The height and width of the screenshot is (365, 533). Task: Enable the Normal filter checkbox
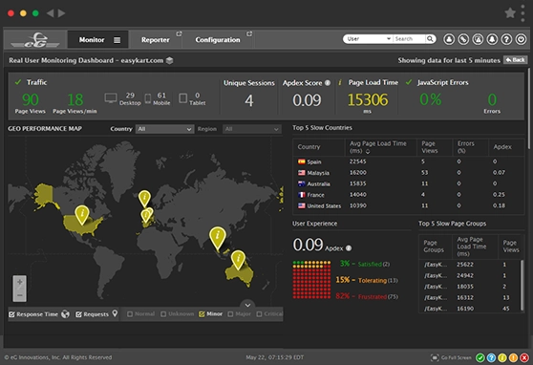130,314
